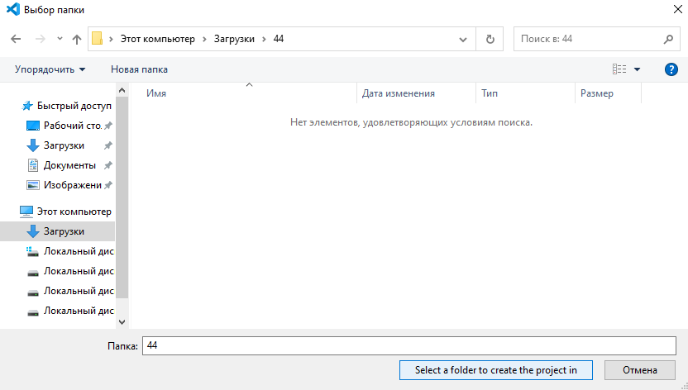The image size is (688, 390).
Task: Change view layout icon
Action: click(x=619, y=69)
